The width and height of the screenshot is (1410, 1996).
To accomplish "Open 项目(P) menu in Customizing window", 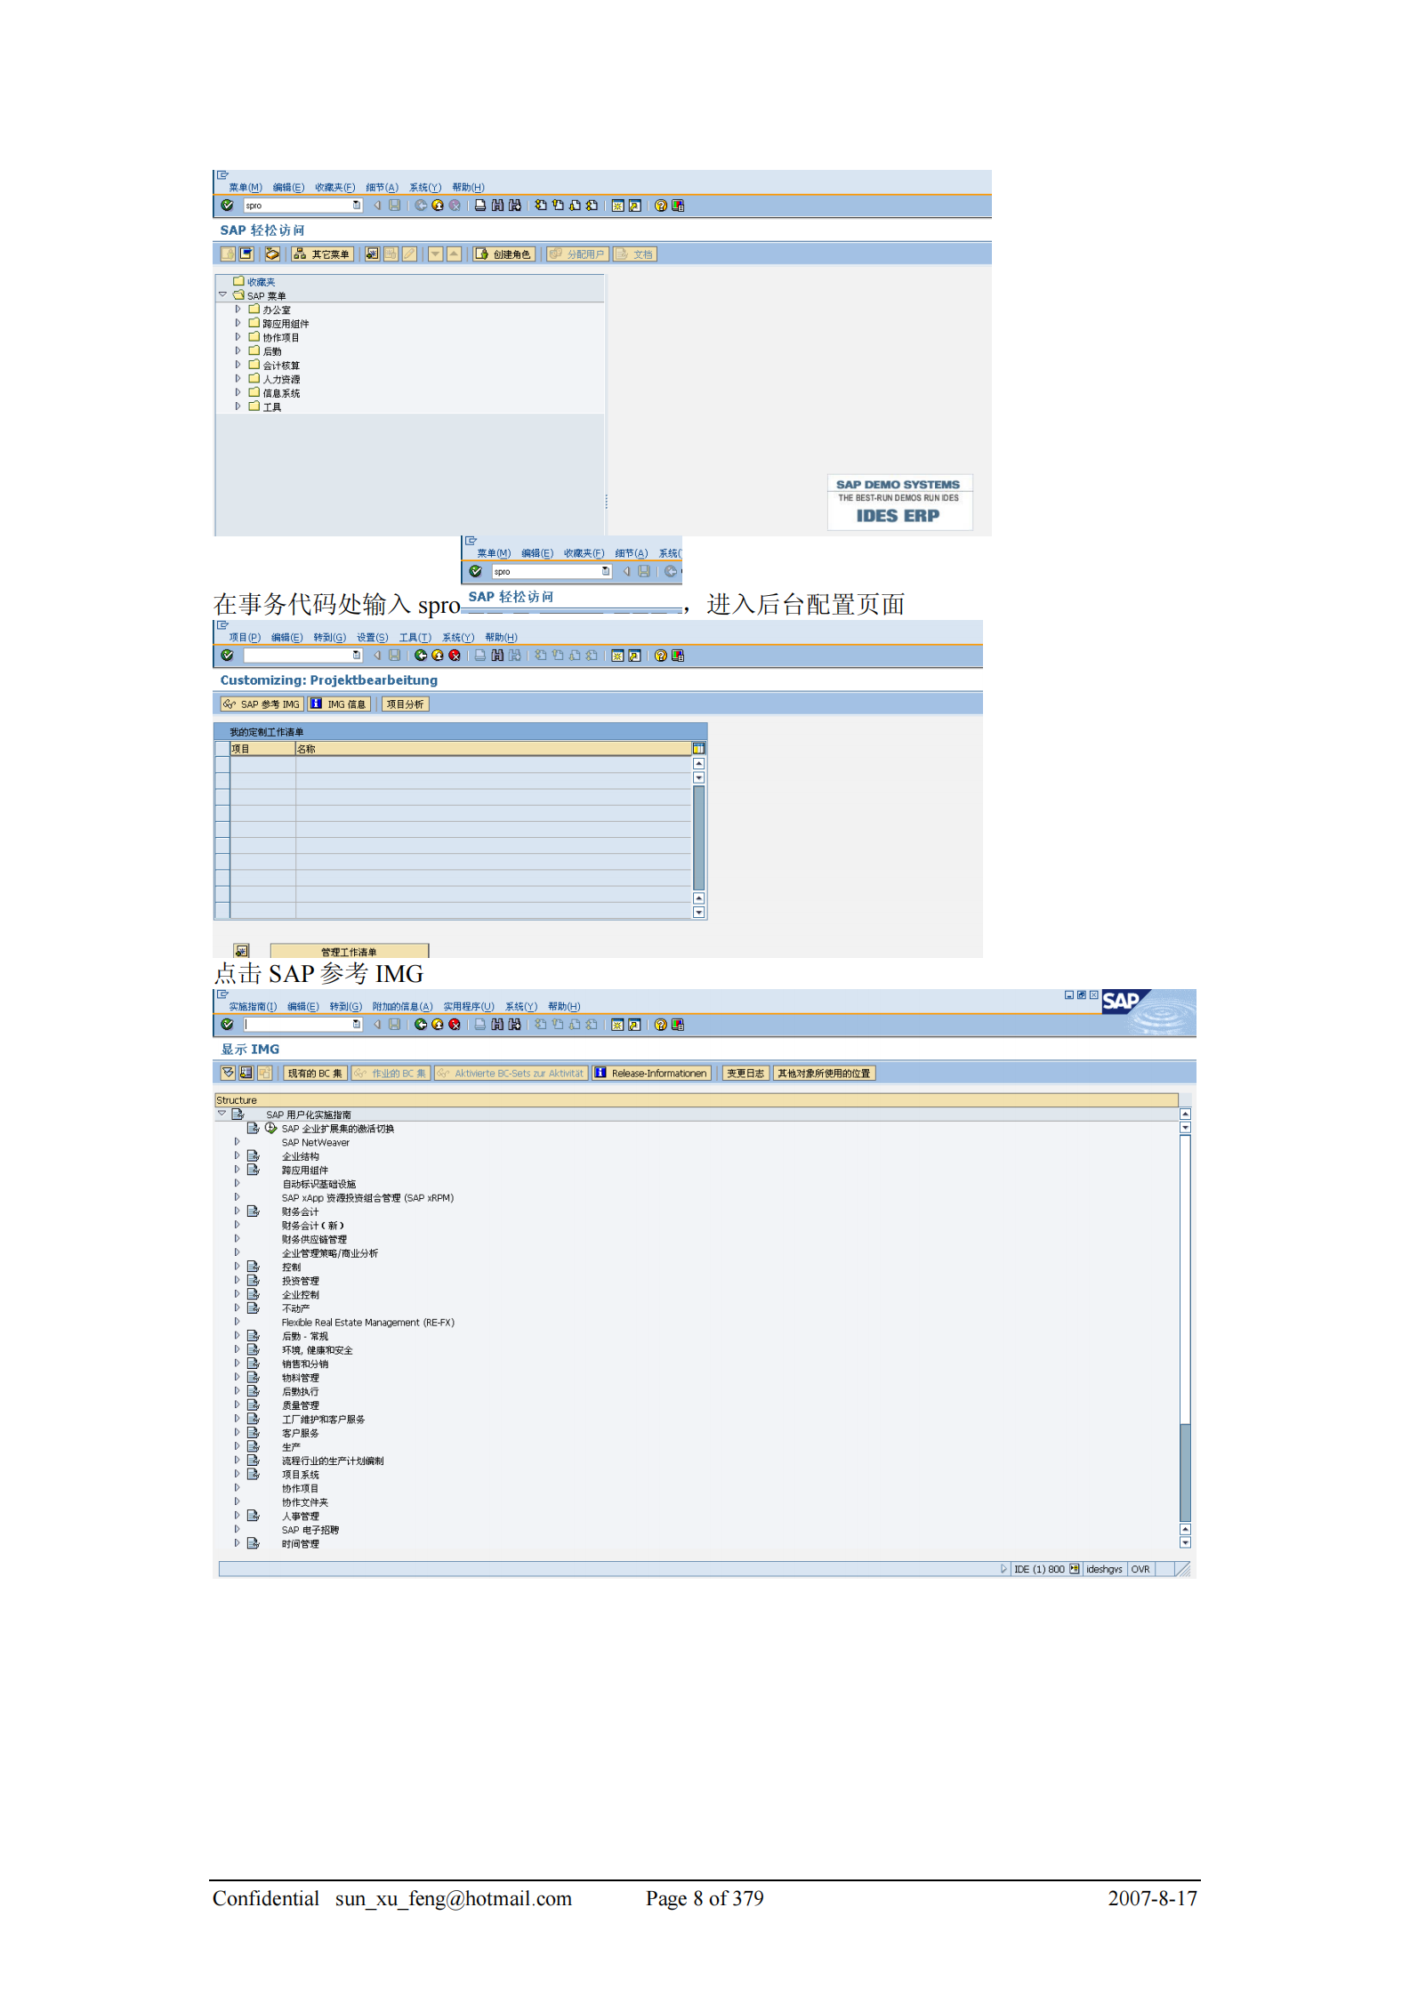I will (245, 638).
